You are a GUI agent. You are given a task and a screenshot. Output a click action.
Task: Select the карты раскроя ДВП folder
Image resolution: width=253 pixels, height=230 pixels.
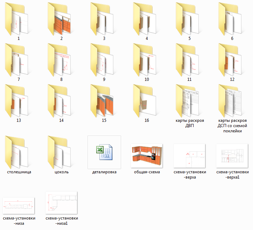(189, 101)
